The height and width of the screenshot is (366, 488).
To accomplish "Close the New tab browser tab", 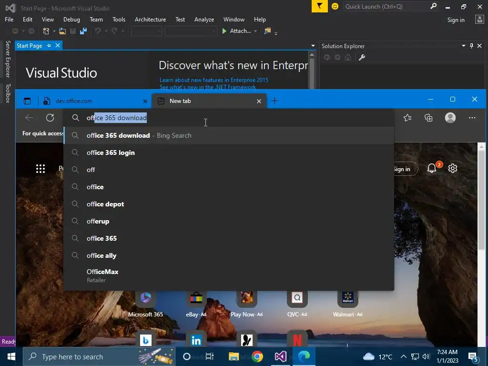I will click(x=259, y=101).
